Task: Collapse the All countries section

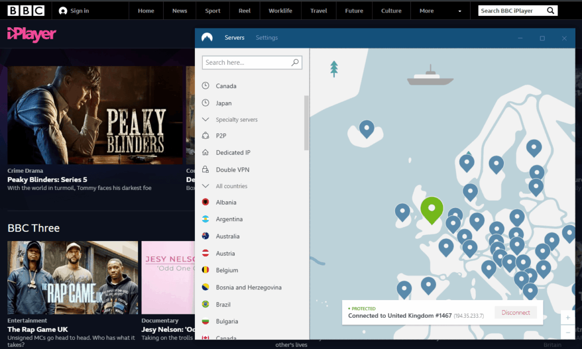Action: click(x=205, y=186)
